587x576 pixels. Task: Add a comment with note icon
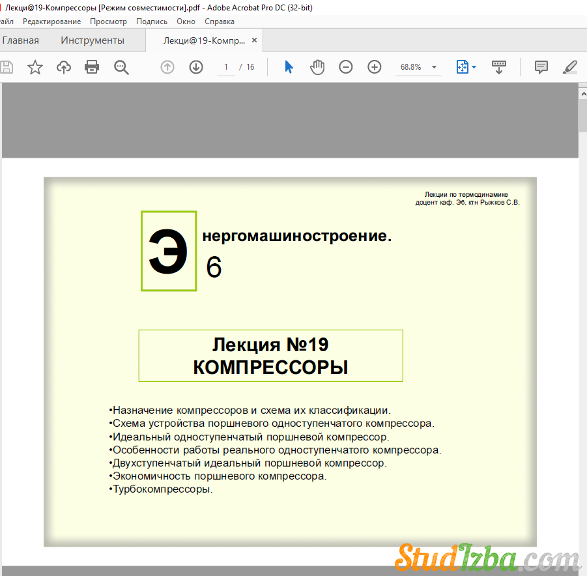tap(541, 67)
